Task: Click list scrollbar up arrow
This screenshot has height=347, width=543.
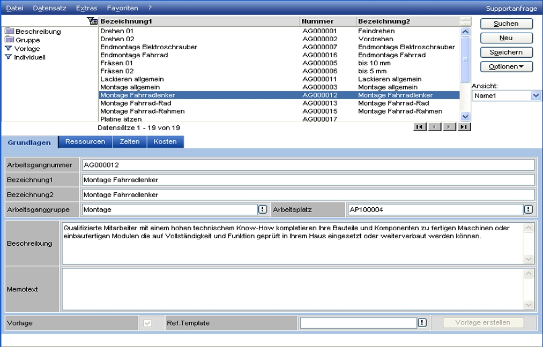Action: (465, 32)
